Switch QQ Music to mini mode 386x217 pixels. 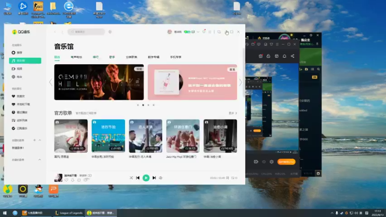pyautogui.click(x=219, y=32)
